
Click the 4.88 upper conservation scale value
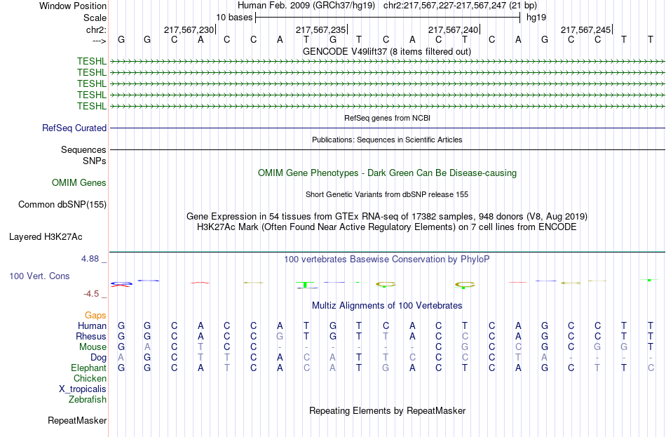pyautogui.click(x=90, y=258)
